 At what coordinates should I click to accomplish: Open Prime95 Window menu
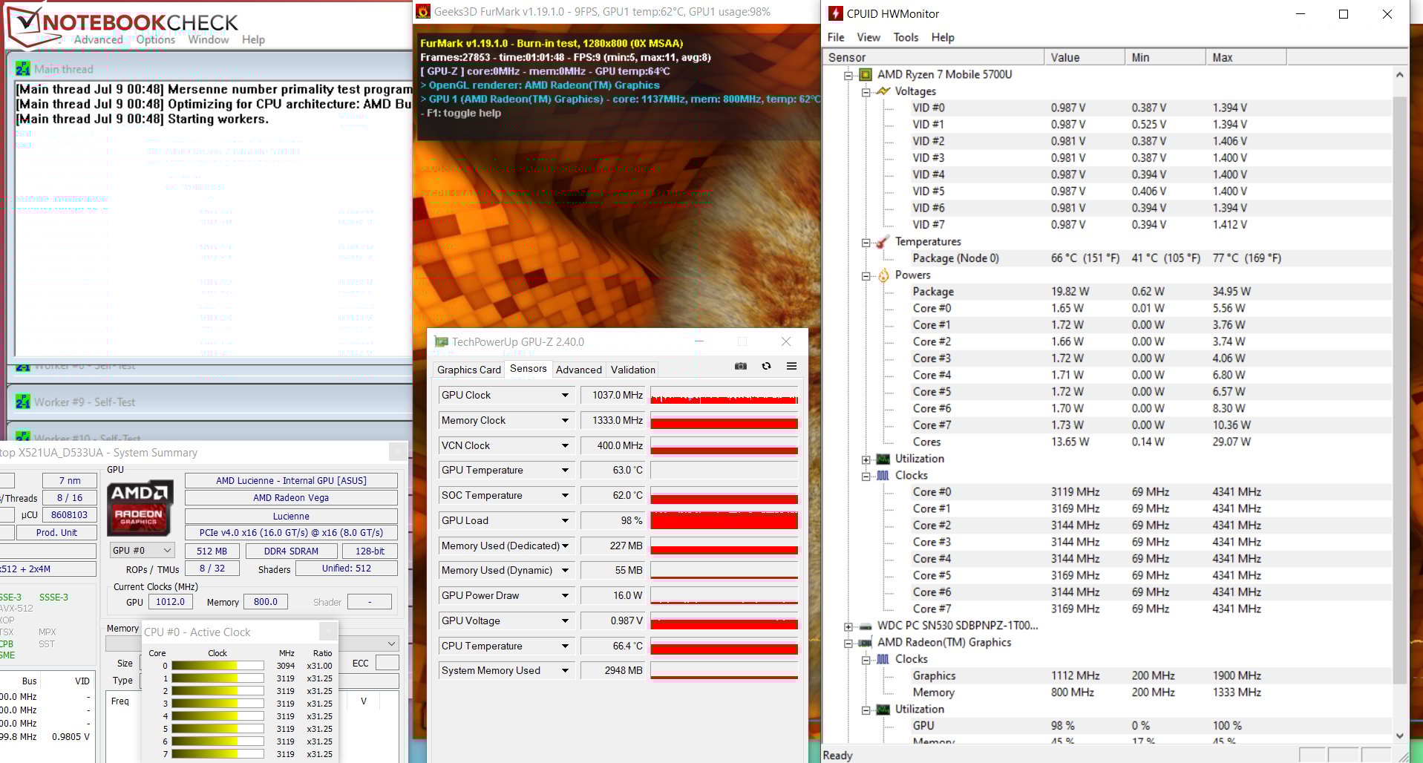click(x=208, y=39)
